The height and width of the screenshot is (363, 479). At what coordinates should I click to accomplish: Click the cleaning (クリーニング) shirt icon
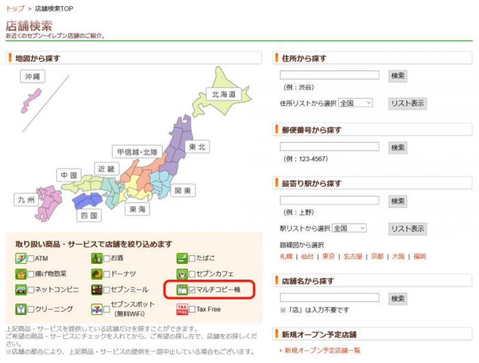pyautogui.click(x=21, y=309)
